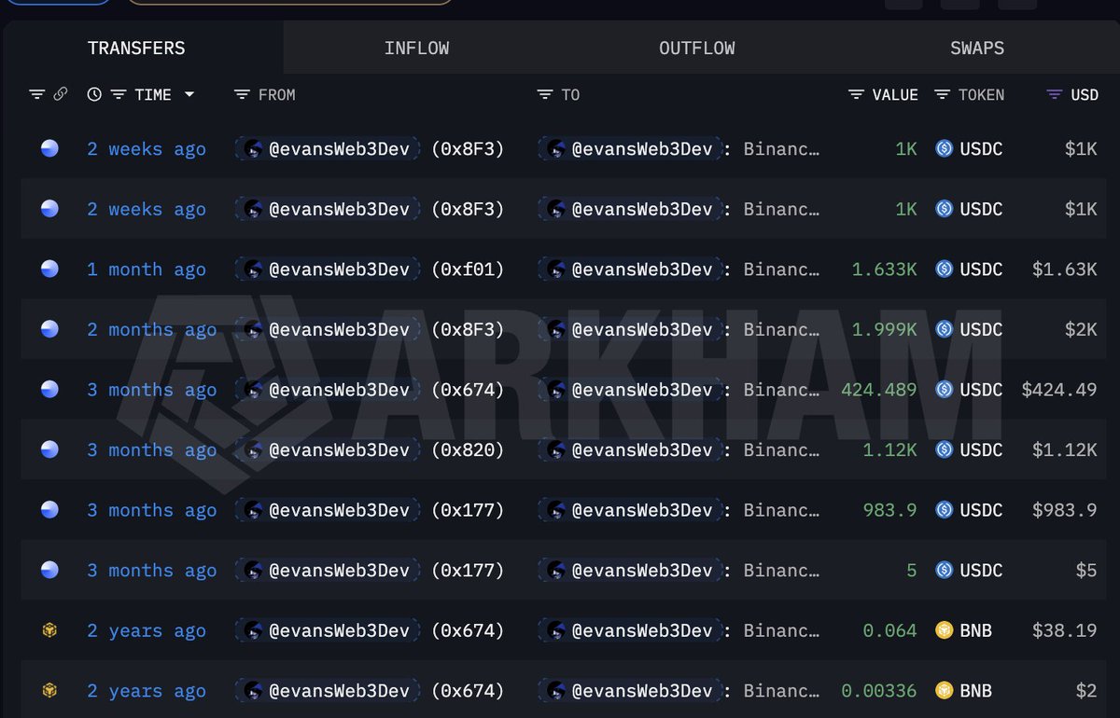Open the "2 months ago" transaction link
Screen dimensions: 1120x718
[x=152, y=329]
